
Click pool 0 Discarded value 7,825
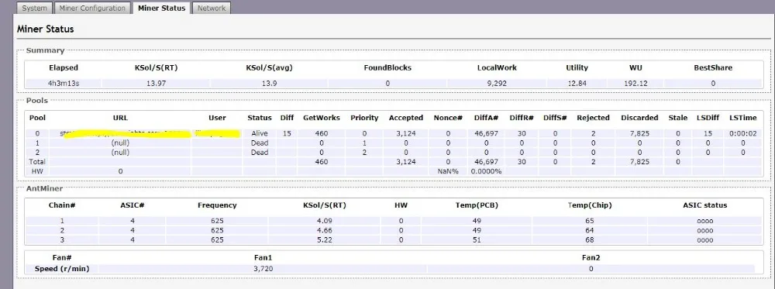639,133
